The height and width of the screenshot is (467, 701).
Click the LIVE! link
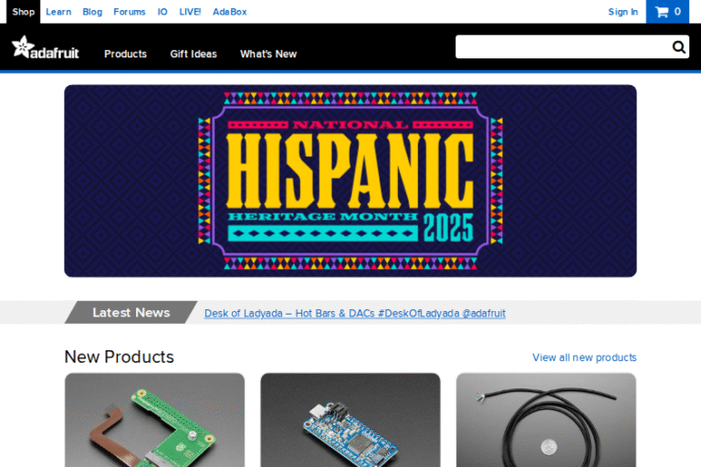tap(191, 12)
